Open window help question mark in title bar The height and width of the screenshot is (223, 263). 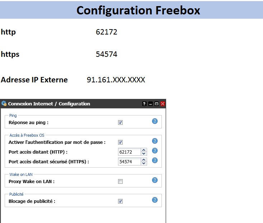pyautogui.click(x=144, y=104)
